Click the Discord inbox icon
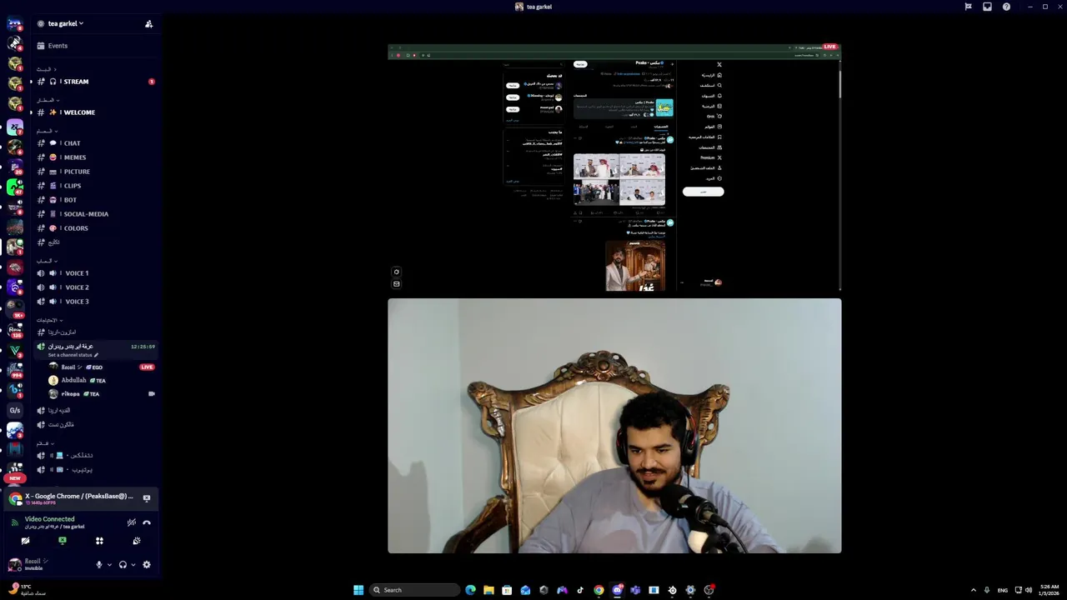The height and width of the screenshot is (600, 1067). click(987, 7)
